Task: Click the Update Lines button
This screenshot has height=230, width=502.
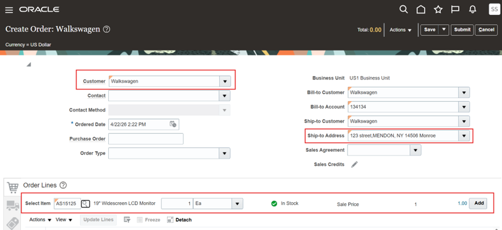Action: 98,220
